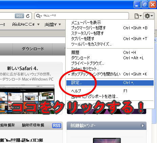Viewport: 157px width, 143px height.
Task: Expand the second garbled bookmarks bar dropdown
Action: pyautogui.click(x=60, y=24)
